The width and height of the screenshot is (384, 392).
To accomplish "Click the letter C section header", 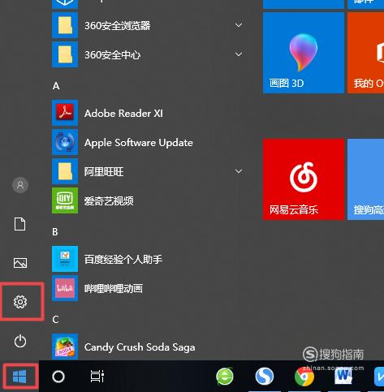I will tap(55, 320).
